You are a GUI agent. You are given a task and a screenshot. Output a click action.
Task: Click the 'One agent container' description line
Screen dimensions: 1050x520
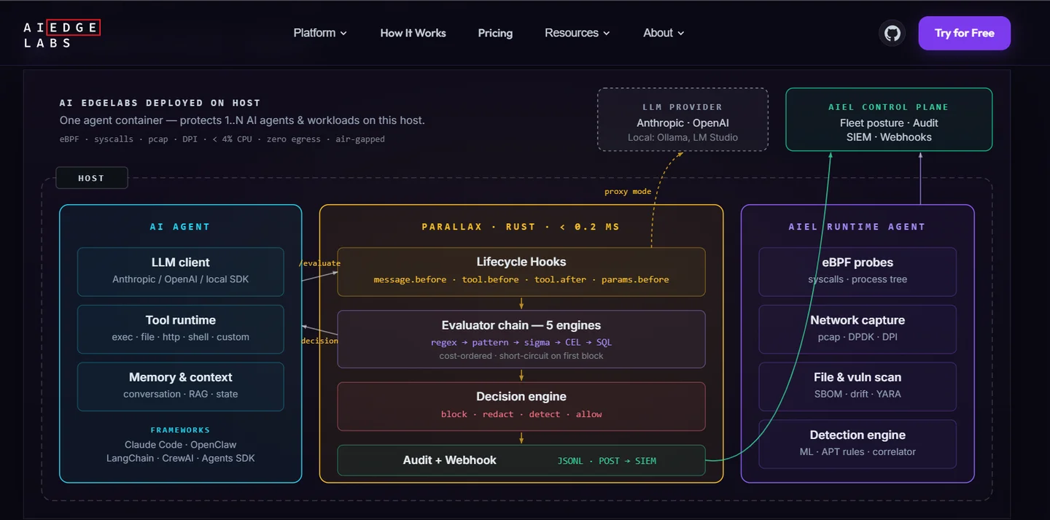pyautogui.click(x=242, y=120)
